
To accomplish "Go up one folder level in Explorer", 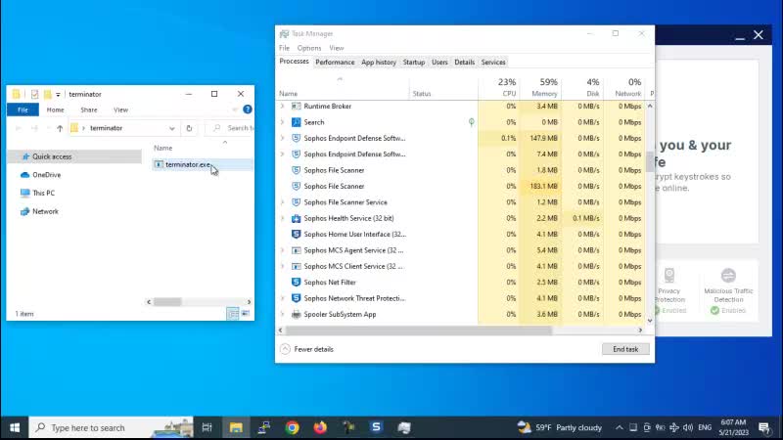I will (60, 128).
